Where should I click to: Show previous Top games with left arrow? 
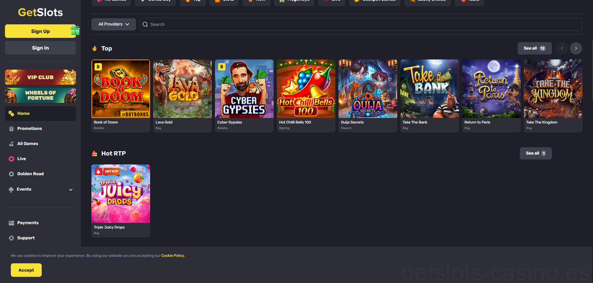click(x=562, y=48)
